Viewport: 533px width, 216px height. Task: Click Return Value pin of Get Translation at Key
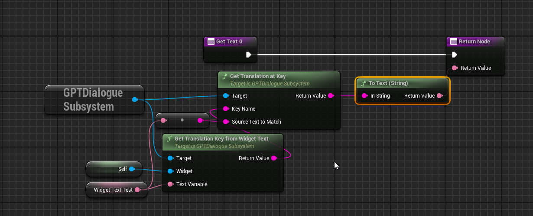331,96
